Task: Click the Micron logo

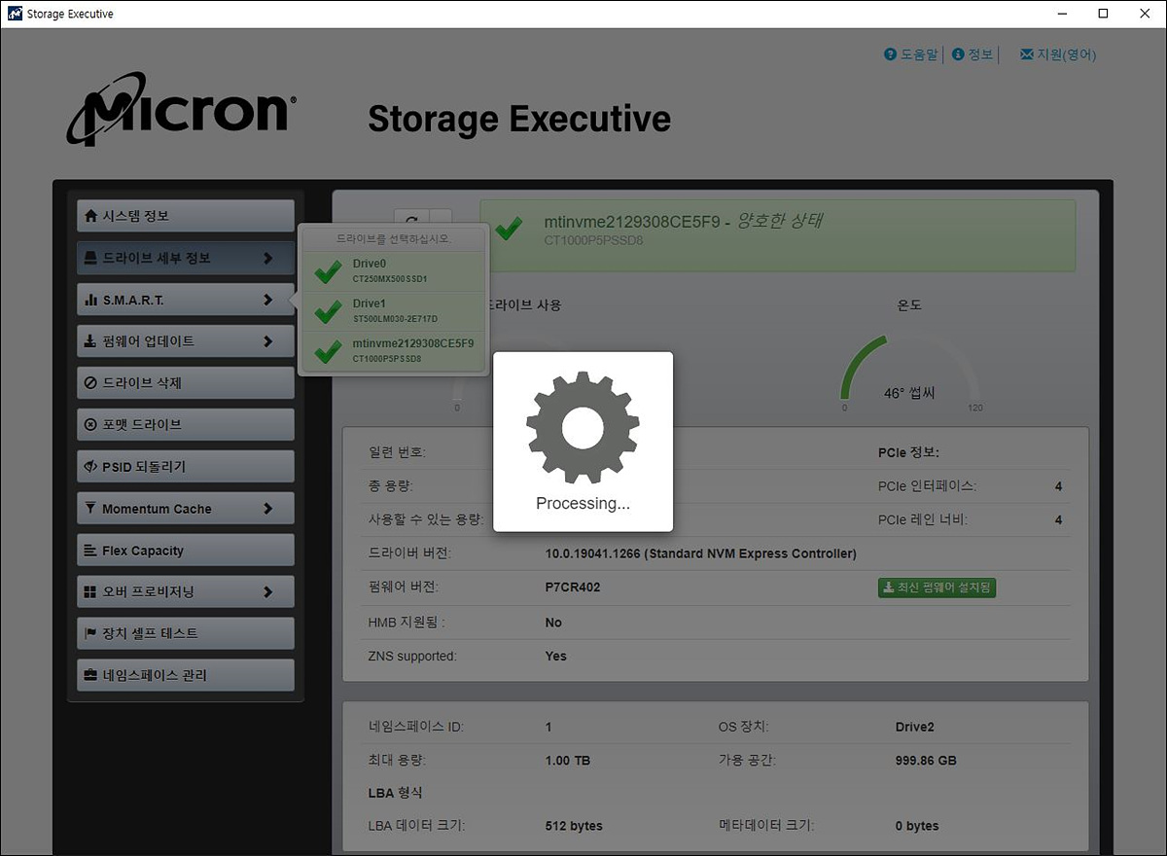Action: tap(181, 110)
